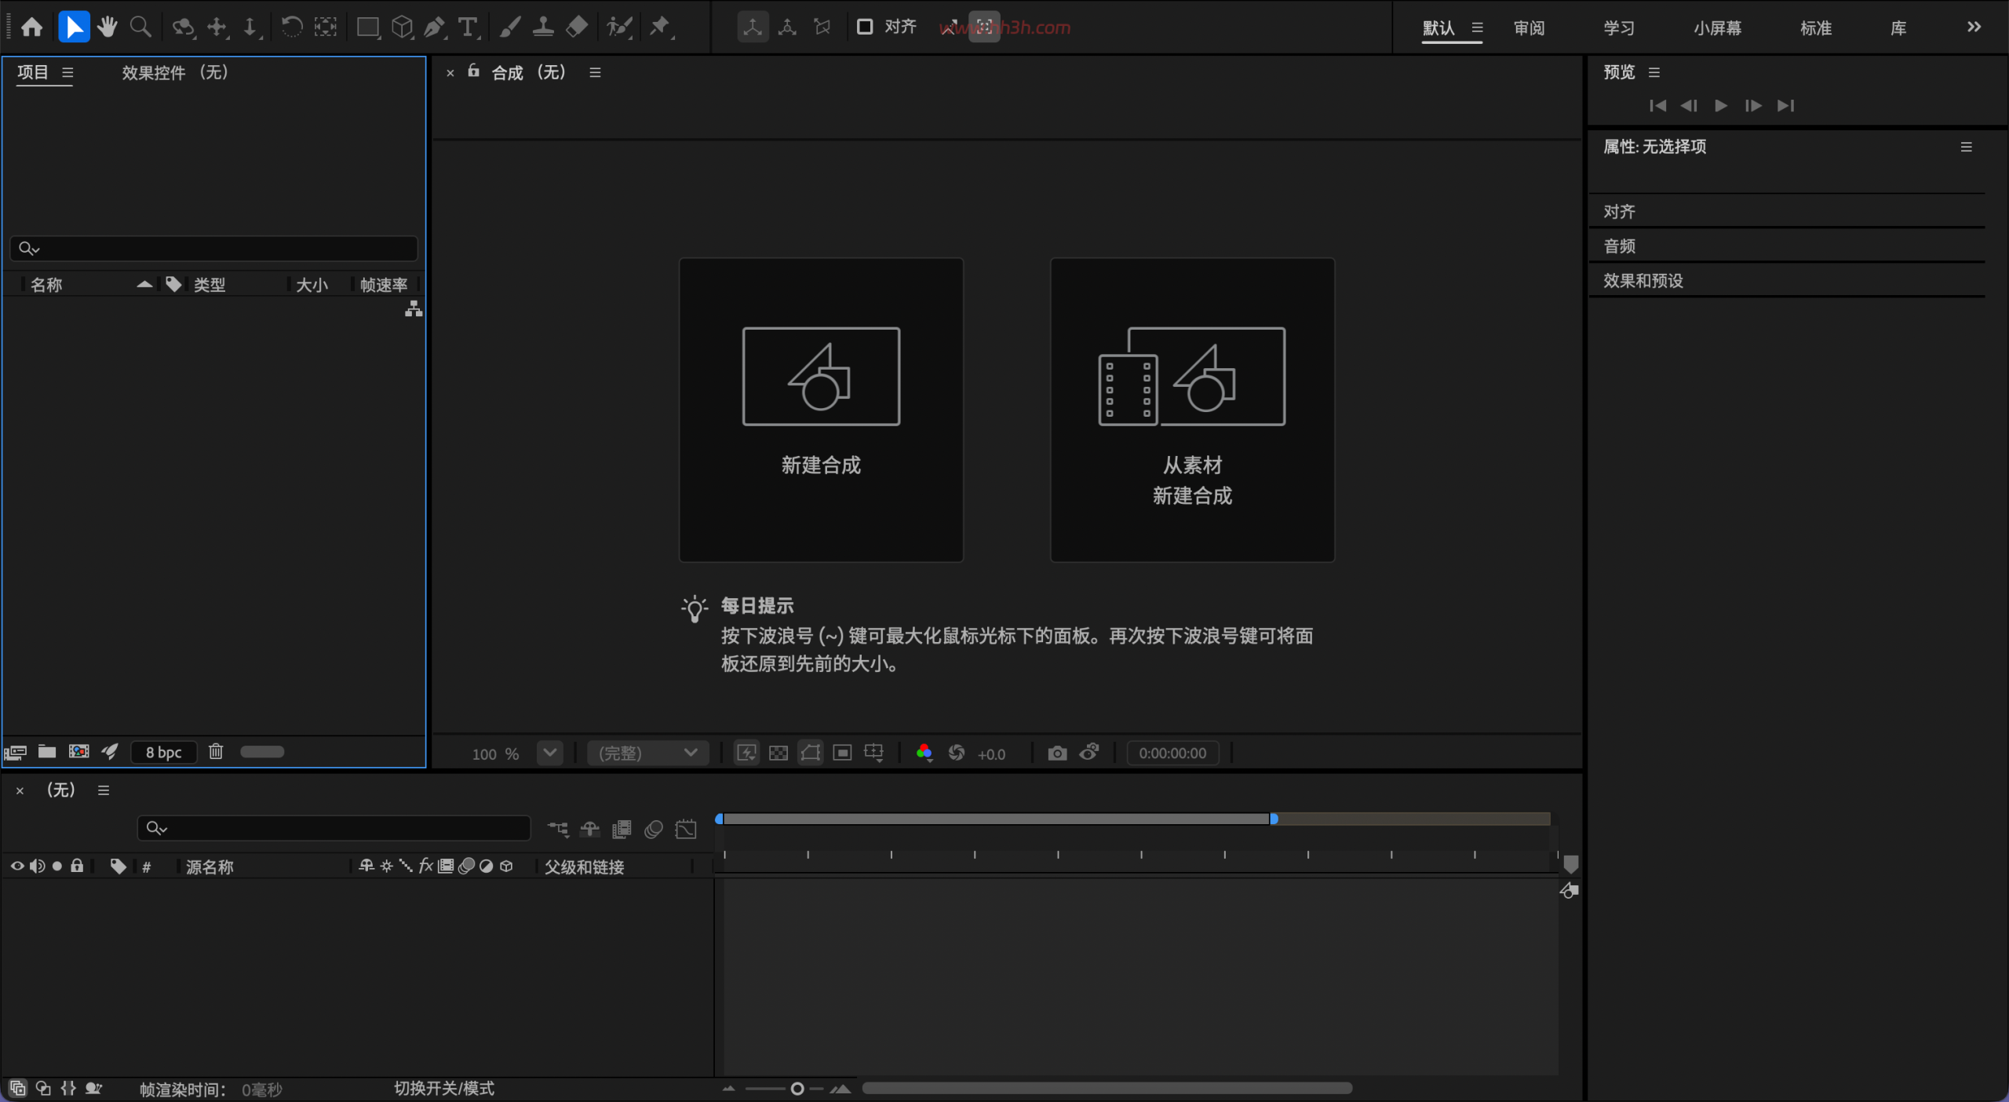Toggle the viewer lock on 合成 panel

473,71
